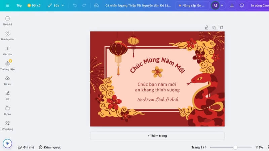Open the Thương hiệu brand panel

(x=7, y=65)
